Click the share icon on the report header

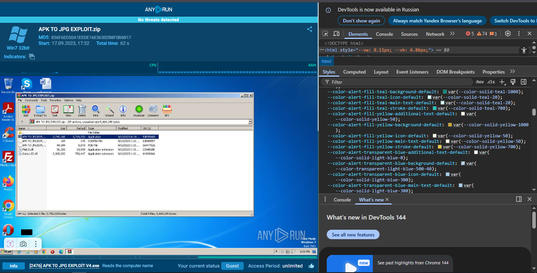[309, 29]
